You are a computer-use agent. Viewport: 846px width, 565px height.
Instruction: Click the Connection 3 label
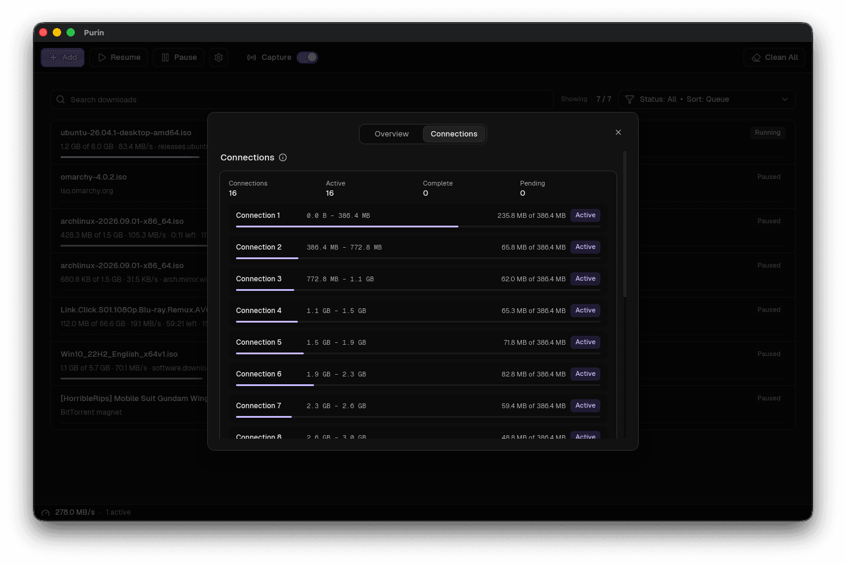point(259,279)
